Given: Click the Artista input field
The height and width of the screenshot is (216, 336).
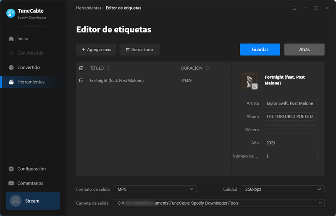Looking at the screenshot, I should point(290,103).
